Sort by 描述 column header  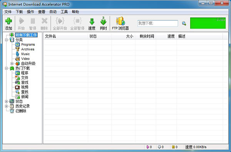(200, 36)
